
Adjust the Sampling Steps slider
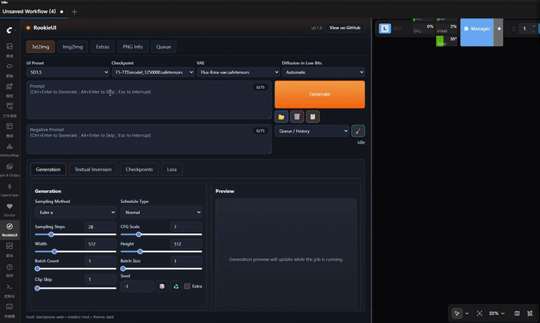[76, 235]
